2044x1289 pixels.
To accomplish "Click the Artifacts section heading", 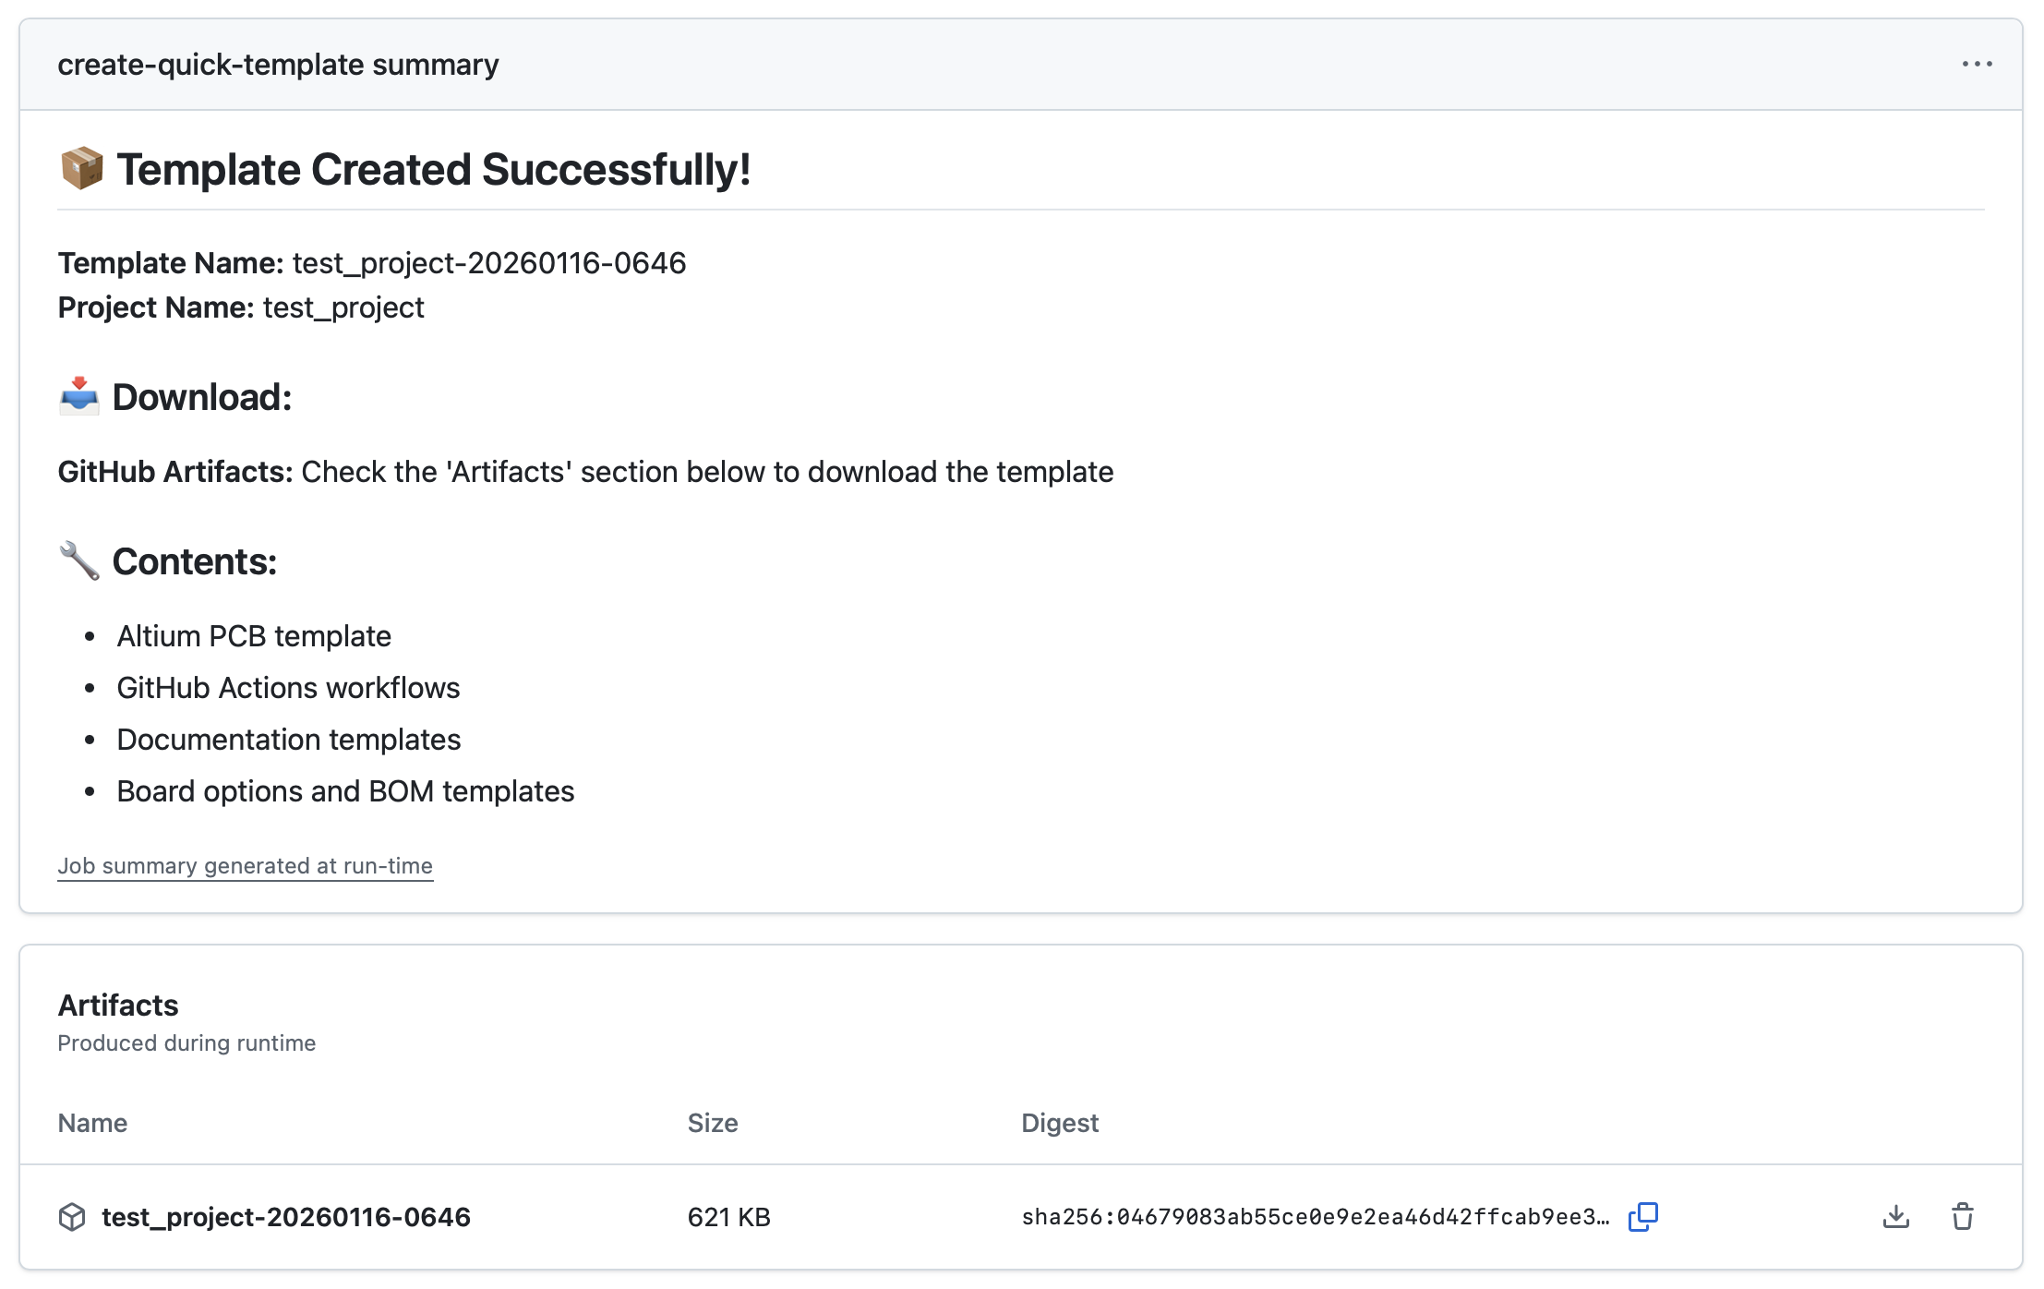I will pyautogui.click(x=118, y=1006).
